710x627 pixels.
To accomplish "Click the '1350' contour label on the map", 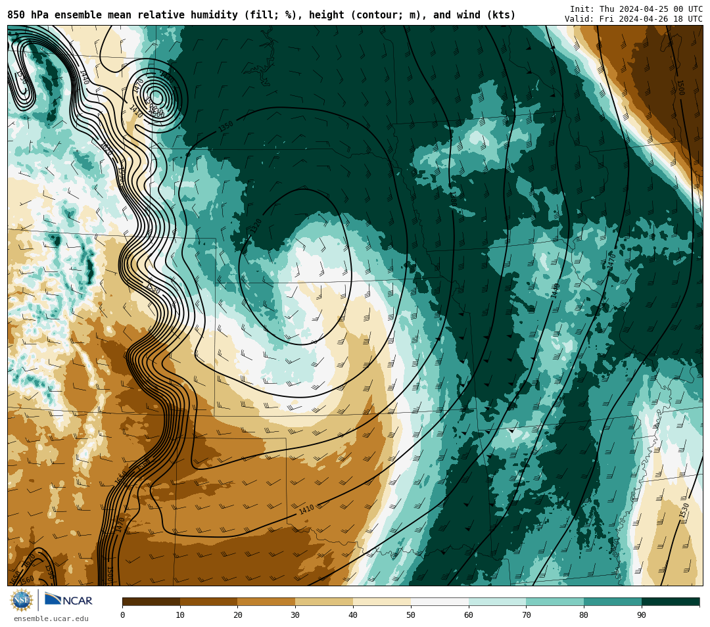I will pyautogui.click(x=225, y=127).
